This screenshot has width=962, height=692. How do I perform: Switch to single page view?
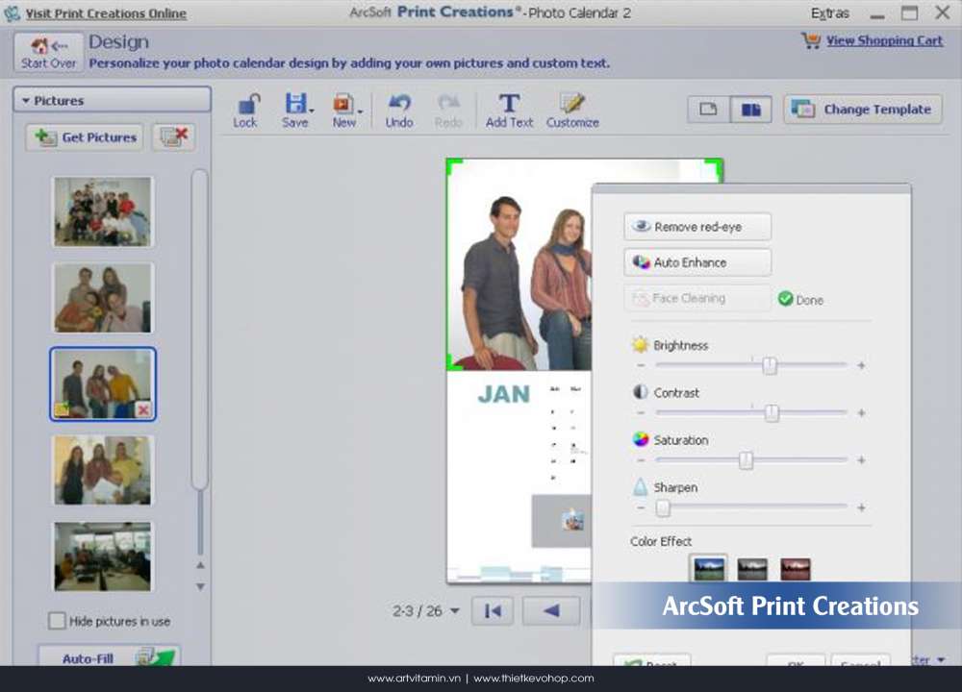(x=709, y=110)
